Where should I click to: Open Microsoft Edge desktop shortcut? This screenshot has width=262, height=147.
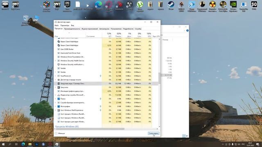[x=98, y=4]
